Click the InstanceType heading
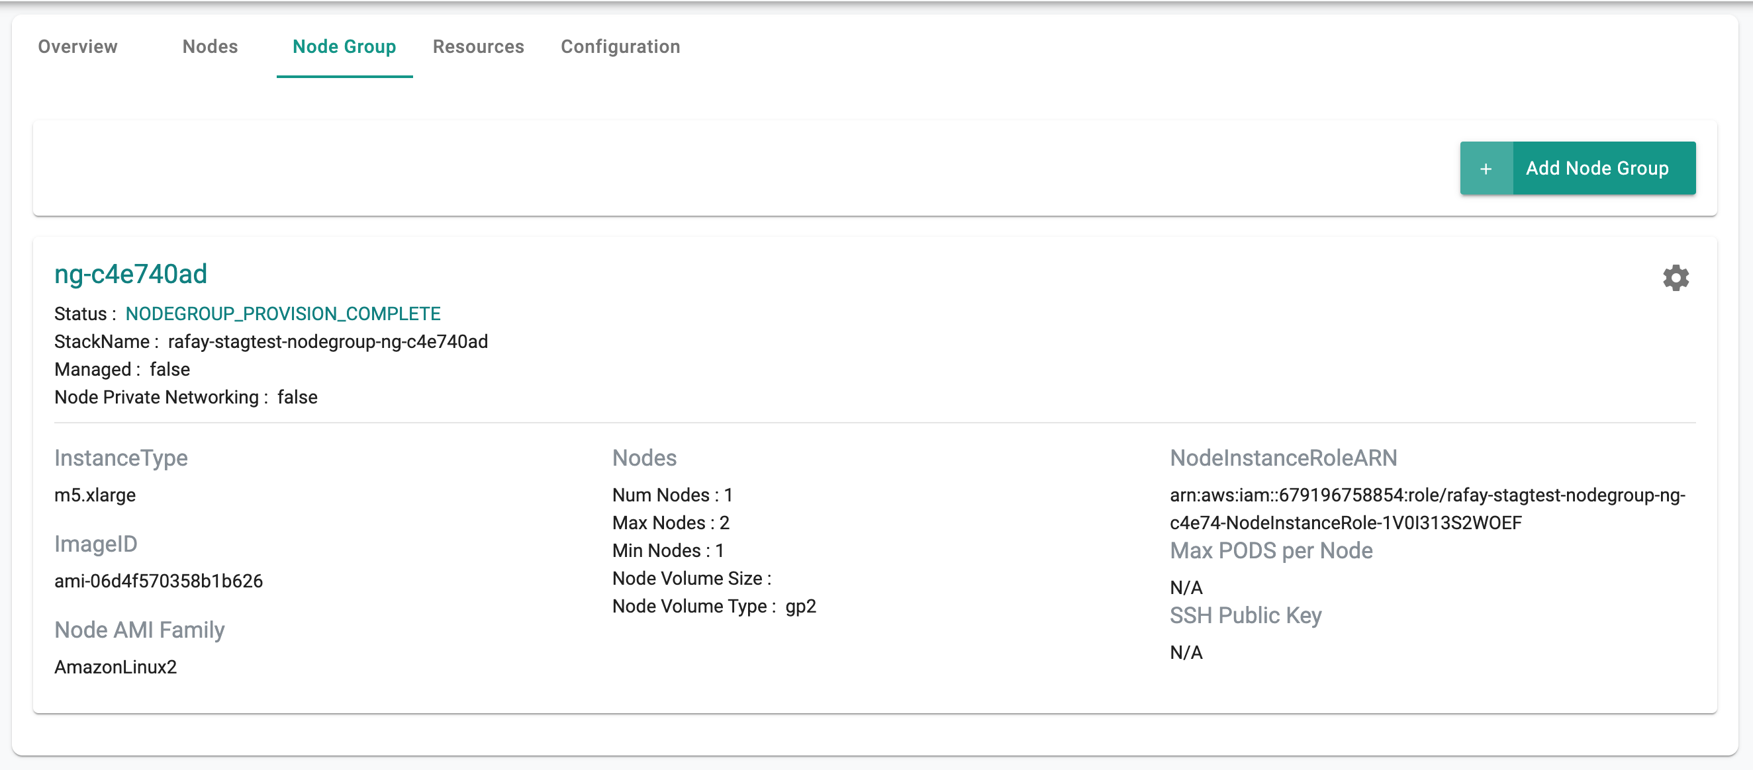This screenshot has width=1753, height=770. tap(121, 458)
